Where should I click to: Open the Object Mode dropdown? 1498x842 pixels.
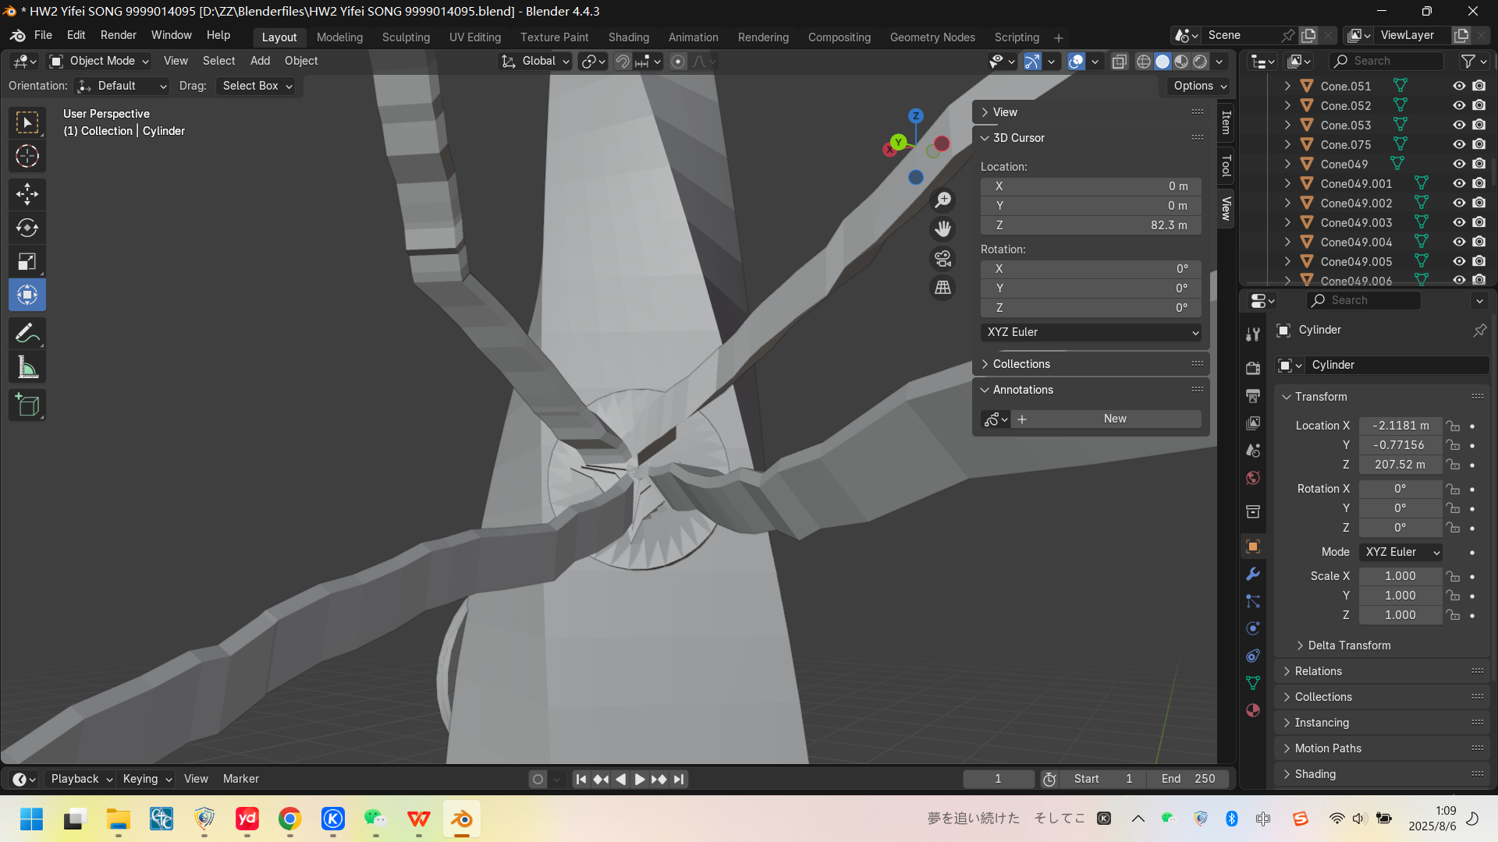click(99, 61)
